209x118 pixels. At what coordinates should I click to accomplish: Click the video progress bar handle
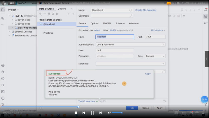78,107
